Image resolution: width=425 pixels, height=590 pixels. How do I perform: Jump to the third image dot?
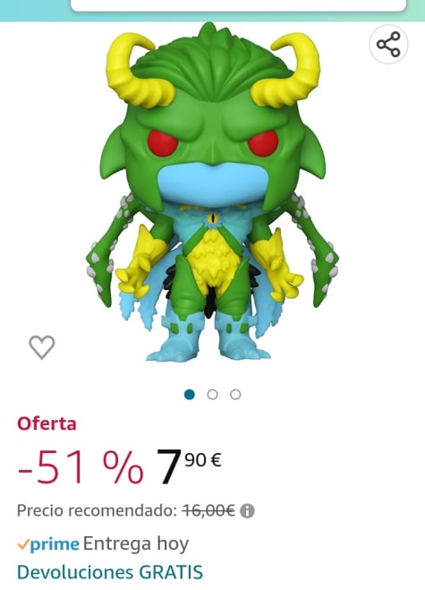click(235, 394)
